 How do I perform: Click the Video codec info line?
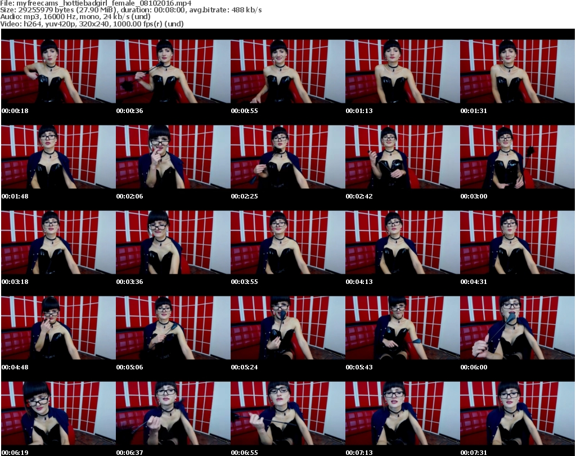[92, 24]
